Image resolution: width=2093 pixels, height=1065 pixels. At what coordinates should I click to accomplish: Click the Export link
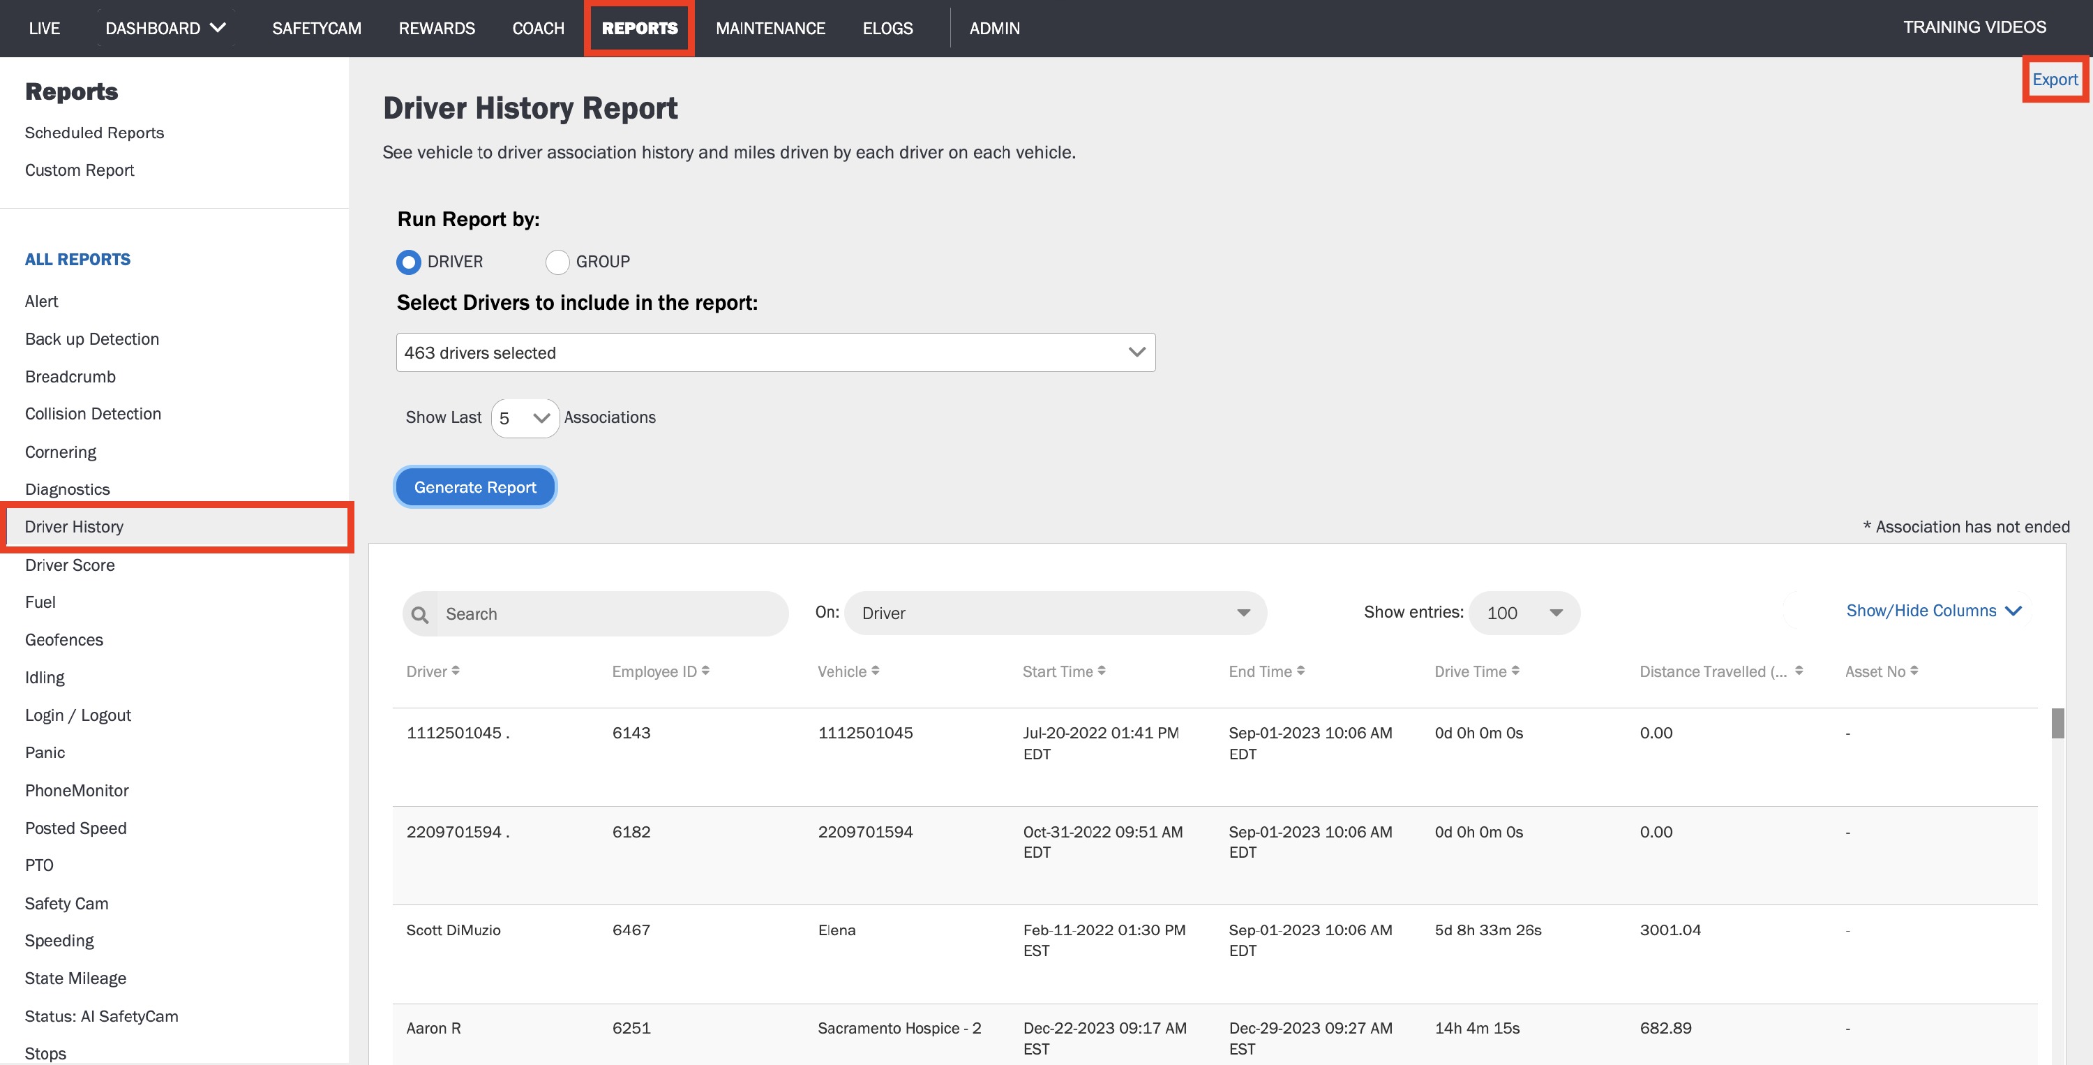2055,80
